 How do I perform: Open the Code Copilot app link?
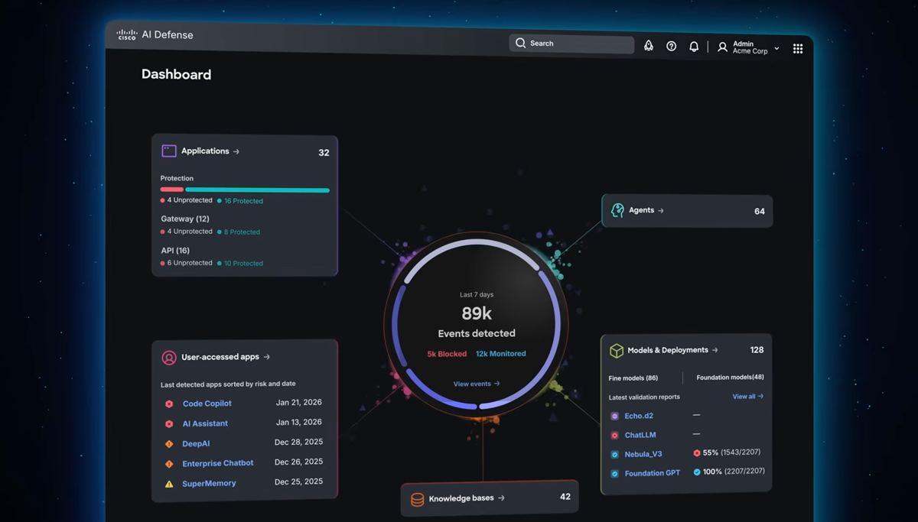(207, 404)
